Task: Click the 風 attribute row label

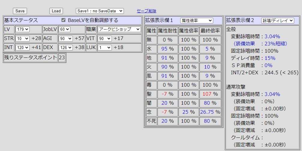Action: [149, 76]
